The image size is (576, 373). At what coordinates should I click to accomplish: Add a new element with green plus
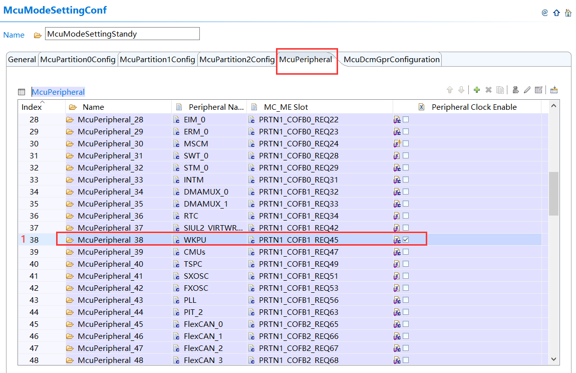click(x=477, y=90)
